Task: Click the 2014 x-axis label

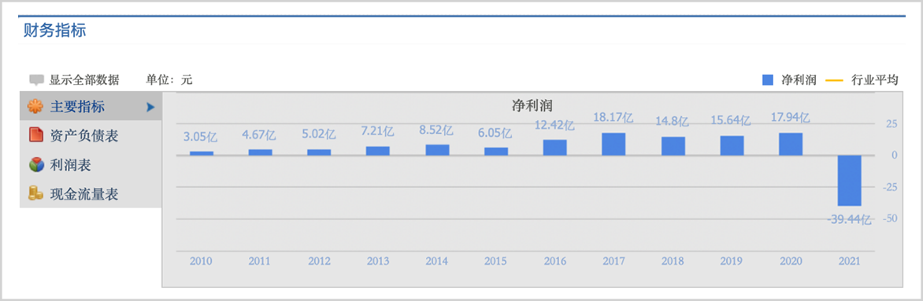Action: point(437,262)
